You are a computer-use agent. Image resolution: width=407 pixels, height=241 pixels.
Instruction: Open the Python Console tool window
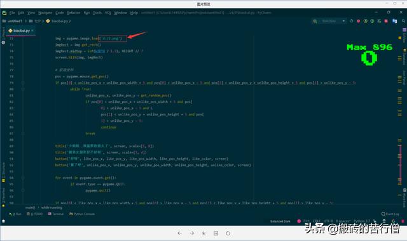coord(82,214)
